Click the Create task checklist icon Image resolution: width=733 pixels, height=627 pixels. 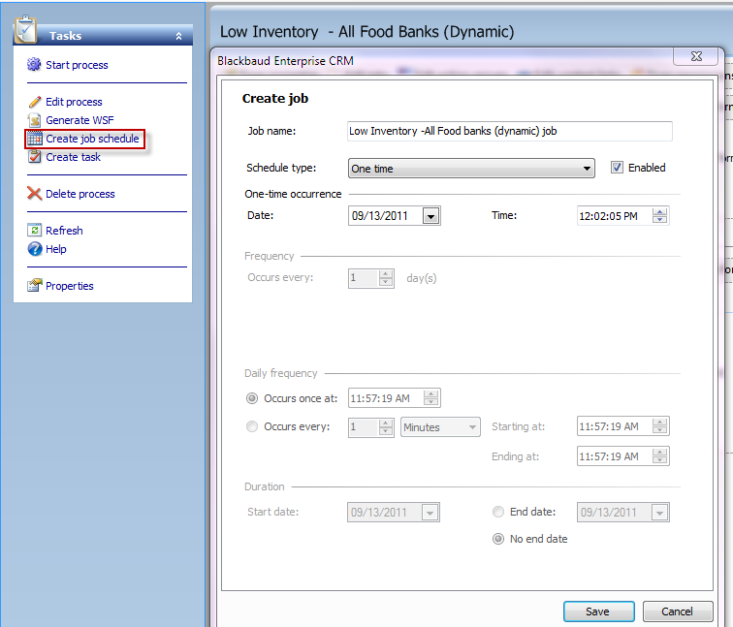pyautogui.click(x=35, y=157)
